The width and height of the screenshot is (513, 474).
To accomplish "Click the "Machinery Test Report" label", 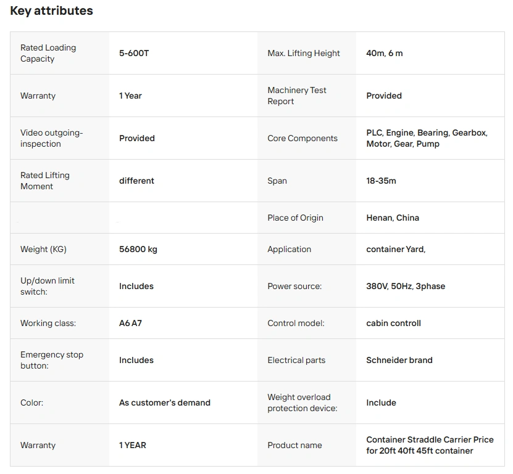I will click(297, 96).
